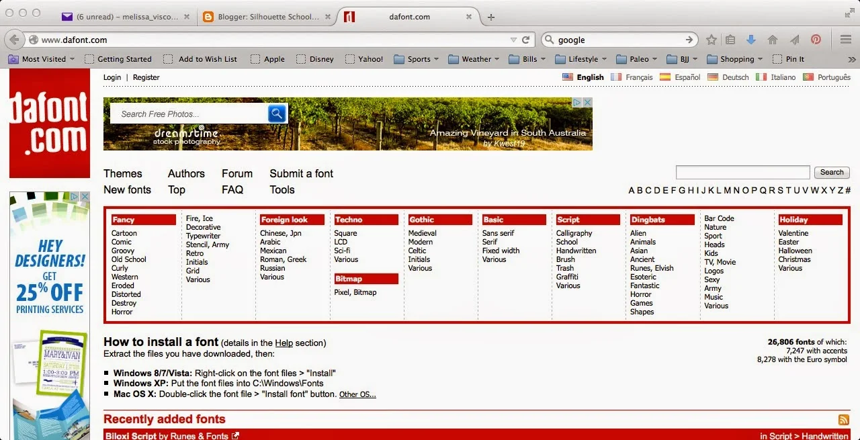This screenshot has height=440, width=860.
Task: Reload the page with the refresh icon
Action: [x=526, y=40]
